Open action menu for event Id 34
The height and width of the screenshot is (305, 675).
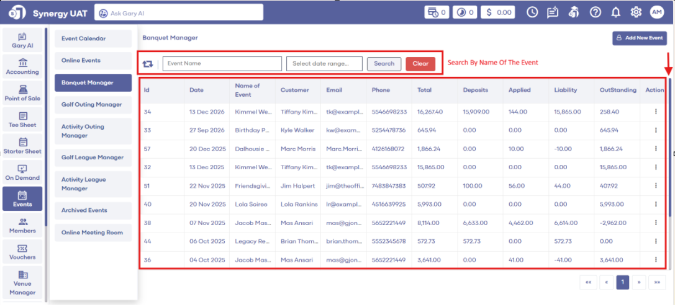click(655, 112)
